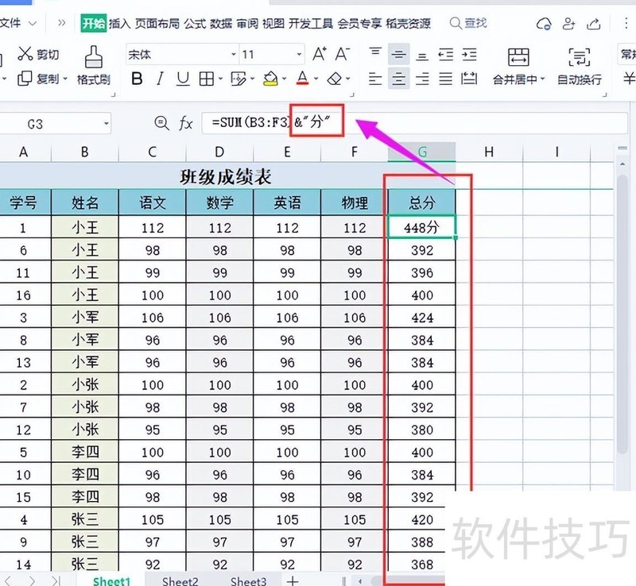Click the Merge and Center (合并居中) icon
This screenshot has height=586, width=636.
click(519, 57)
